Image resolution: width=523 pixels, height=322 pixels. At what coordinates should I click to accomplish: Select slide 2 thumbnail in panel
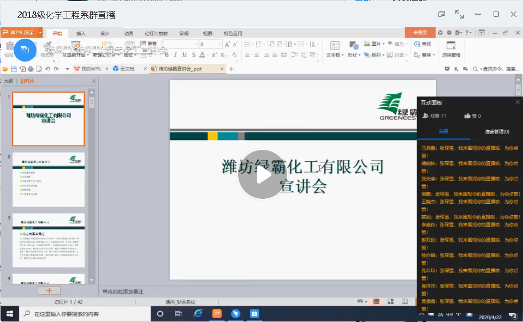pos(49,180)
